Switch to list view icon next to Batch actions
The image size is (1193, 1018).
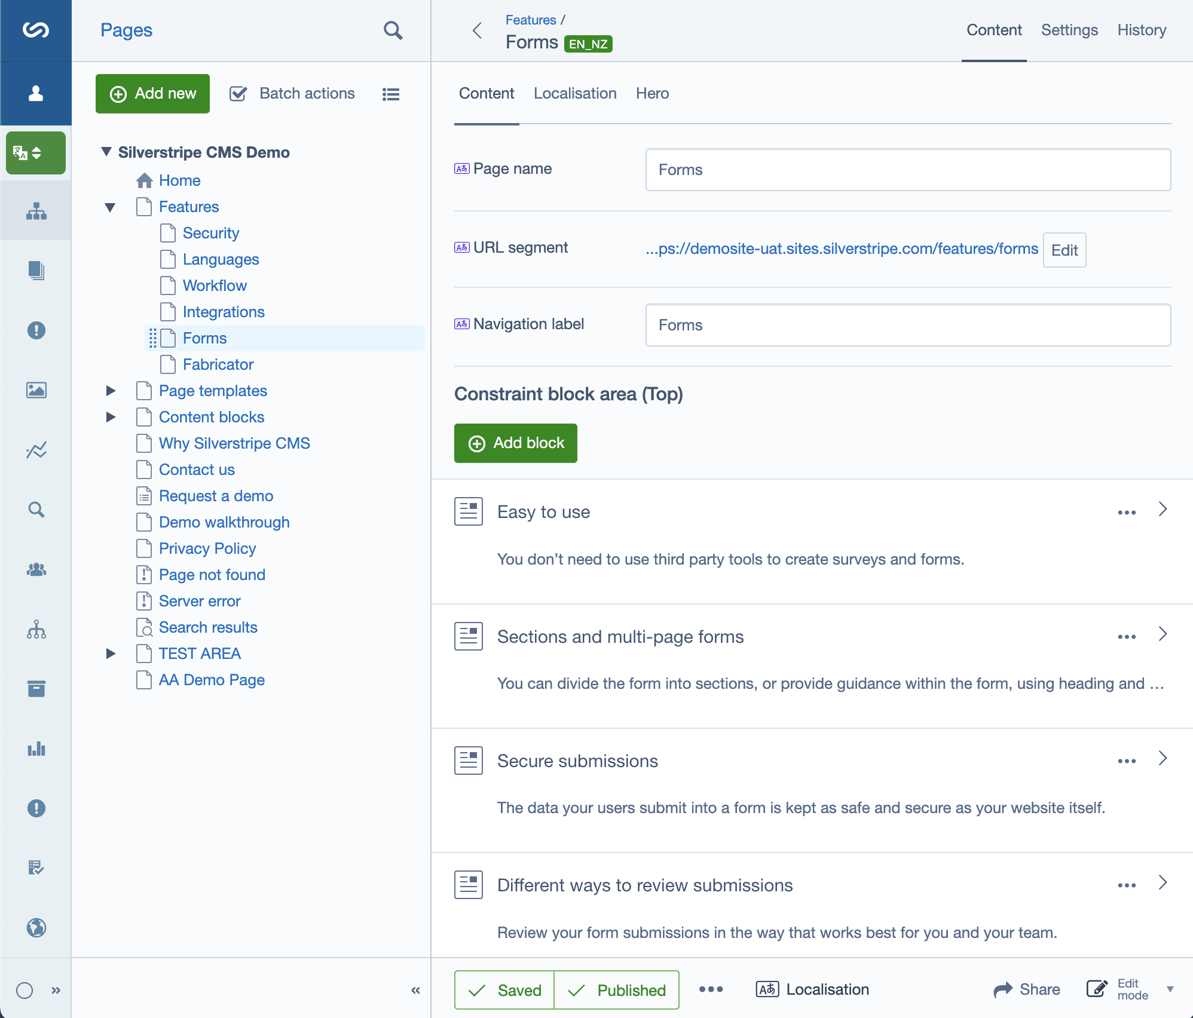pyautogui.click(x=391, y=94)
